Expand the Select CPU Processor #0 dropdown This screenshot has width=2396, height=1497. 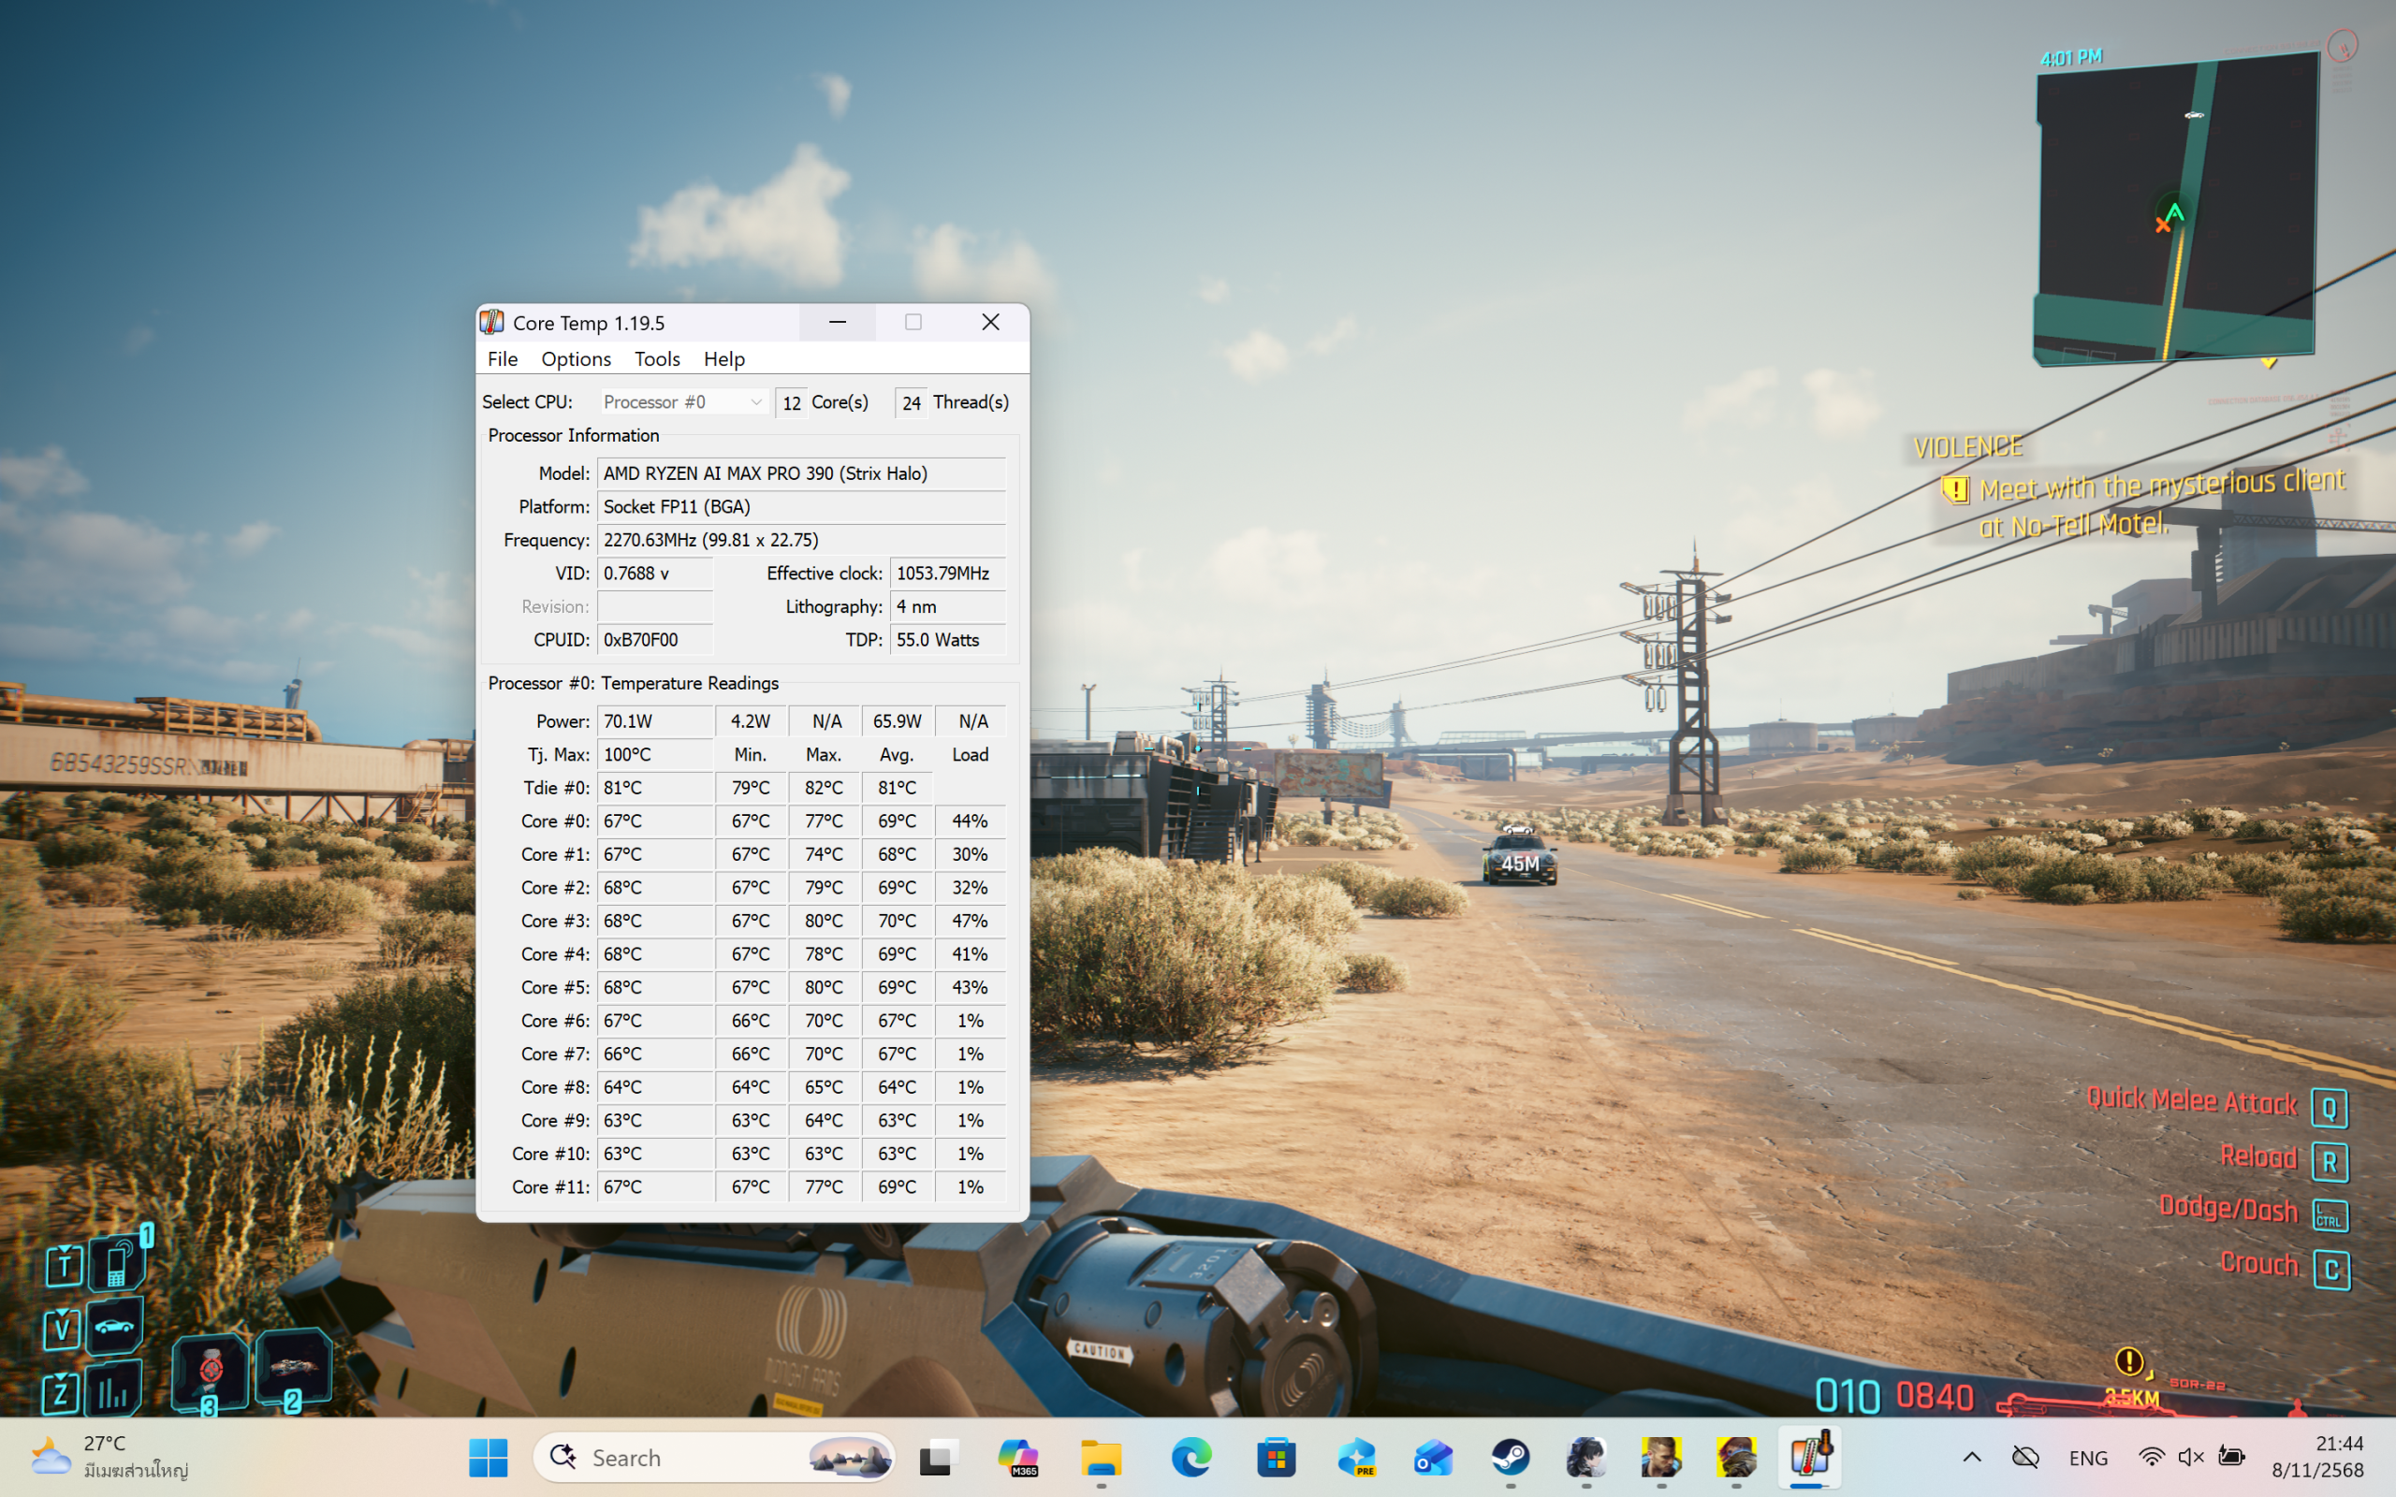pyautogui.click(x=682, y=402)
